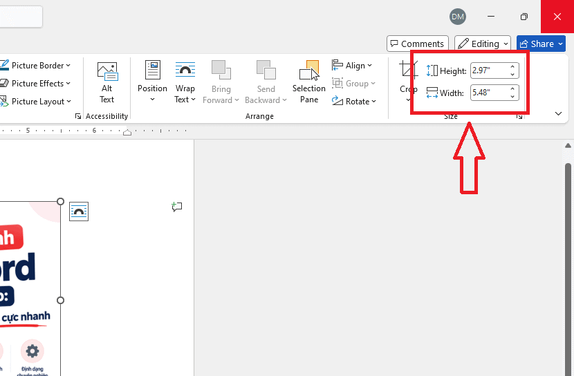
Task: Open the Wrap Text options
Action: [185, 81]
